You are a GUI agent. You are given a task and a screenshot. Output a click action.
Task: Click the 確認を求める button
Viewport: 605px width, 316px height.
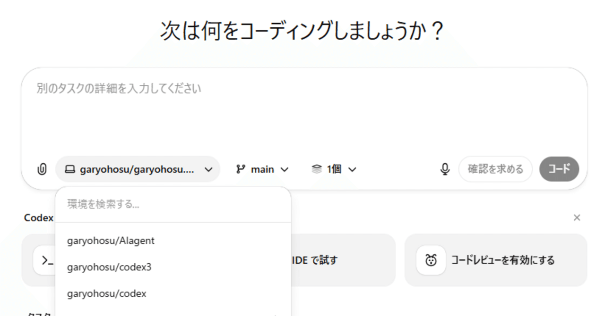tap(495, 169)
